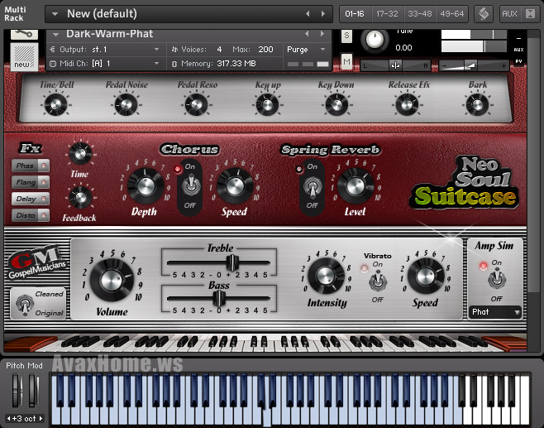This screenshot has width=544, height=428.
Task: Toggle the Chorus On/Off switch
Action: tap(190, 185)
